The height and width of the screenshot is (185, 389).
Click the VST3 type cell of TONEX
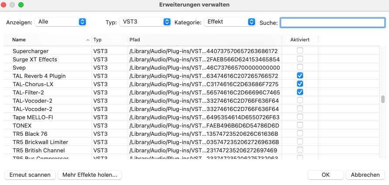(100, 125)
